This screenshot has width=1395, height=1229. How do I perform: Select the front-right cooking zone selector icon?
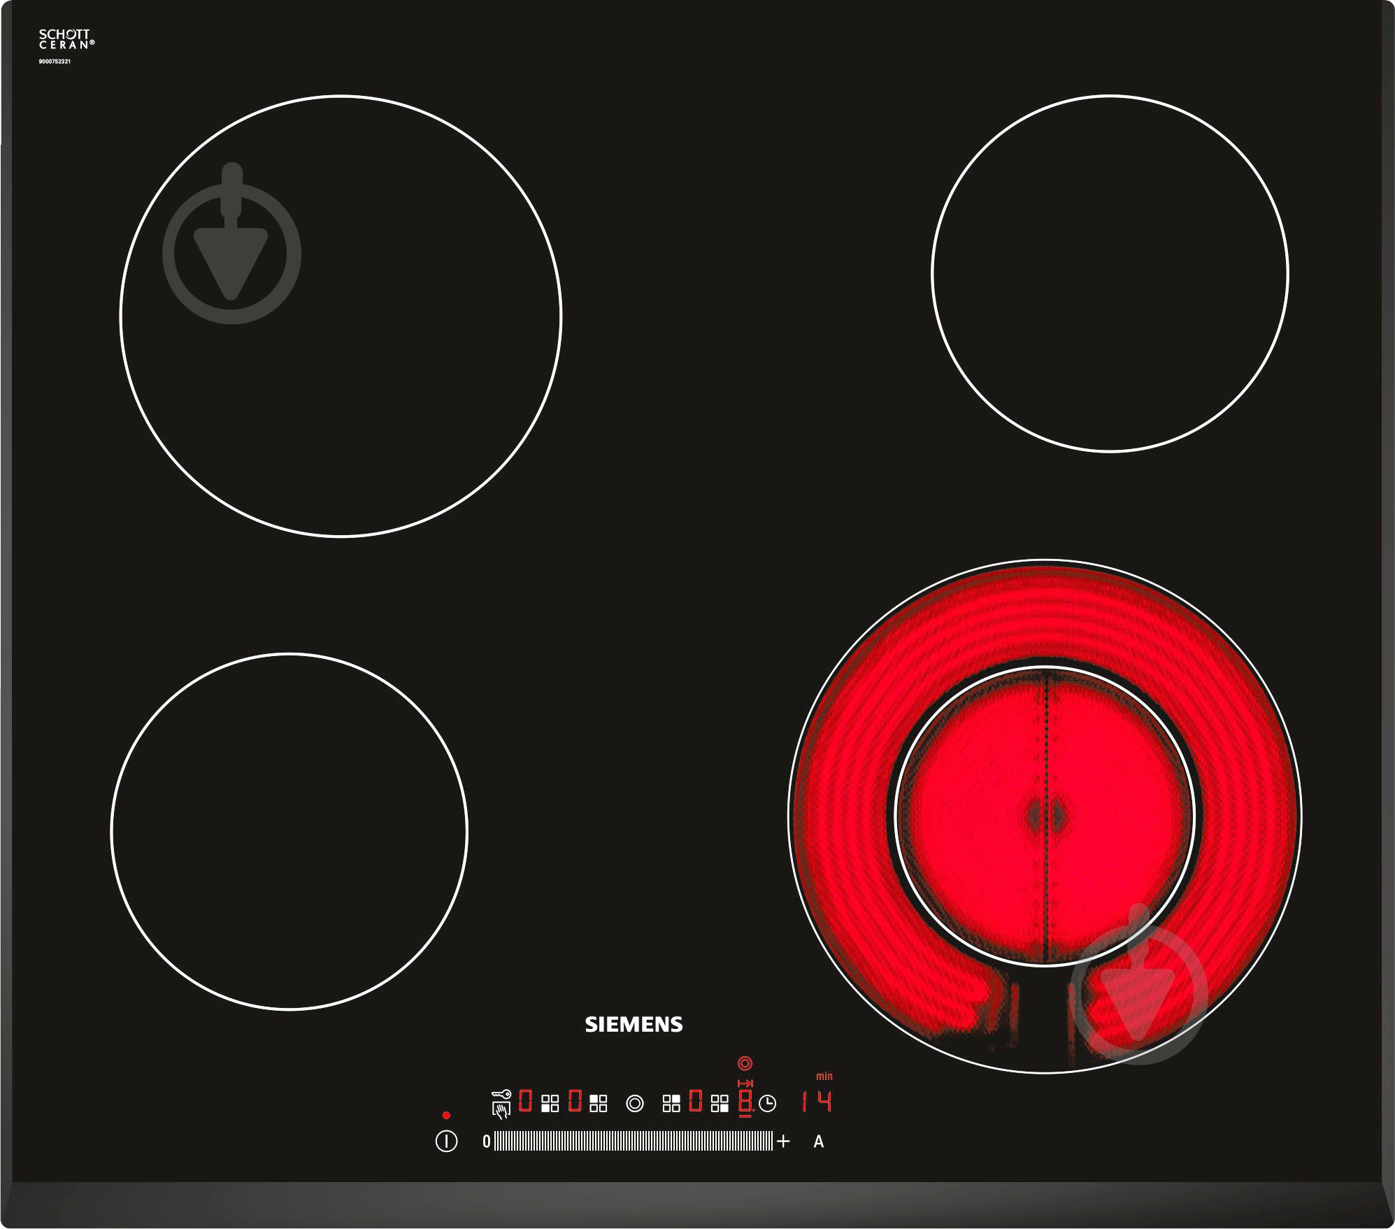[x=720, y=1104]
